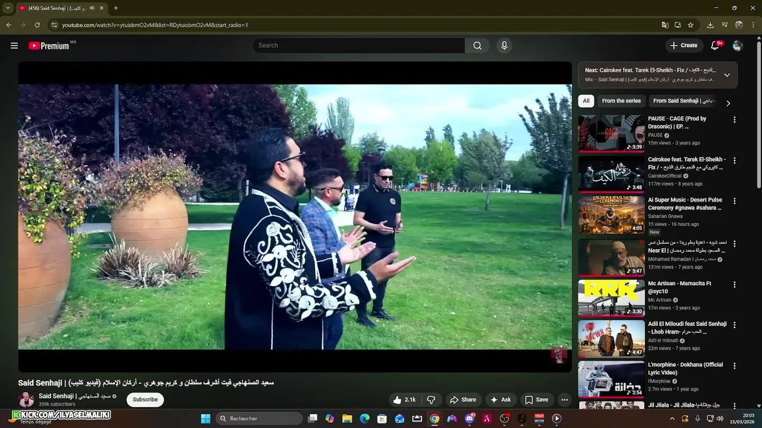Open the tab search dropdown
762x428 pixels.
8,8
